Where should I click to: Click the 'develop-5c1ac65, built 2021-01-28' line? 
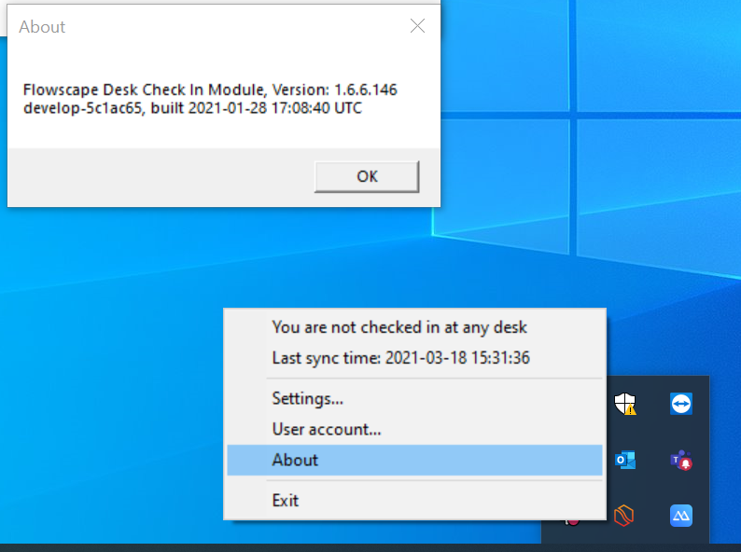click(x=192, y=108)
